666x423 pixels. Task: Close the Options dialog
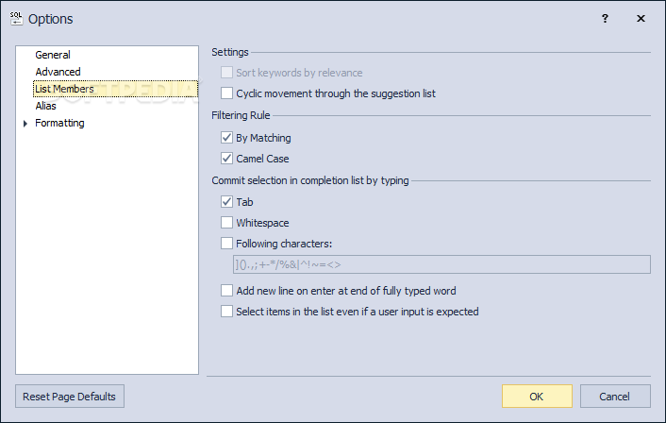(x=641, y=18)
